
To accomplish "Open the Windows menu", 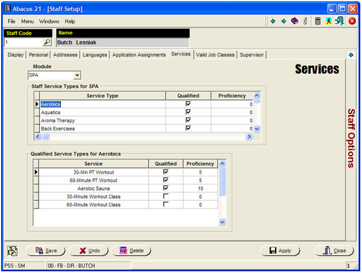I will click(49, 21).
